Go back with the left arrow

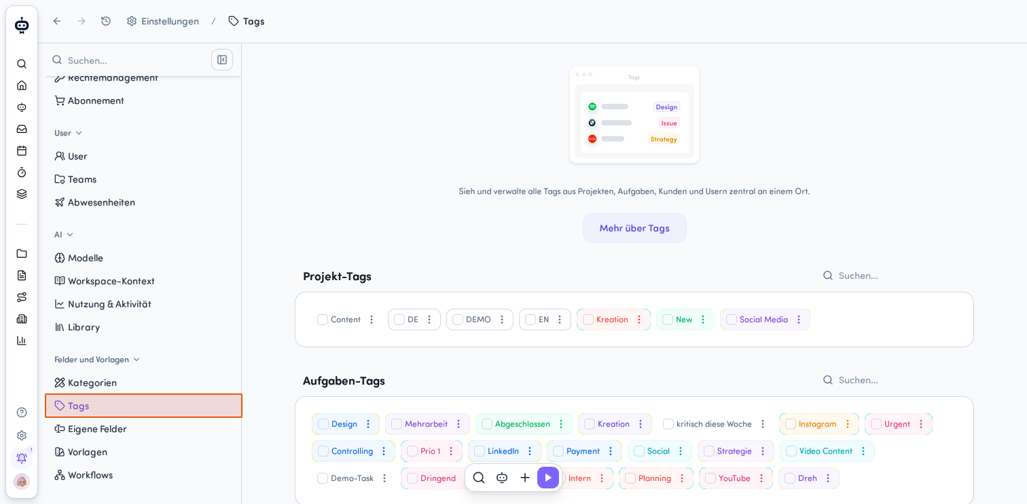pos(57,21)
